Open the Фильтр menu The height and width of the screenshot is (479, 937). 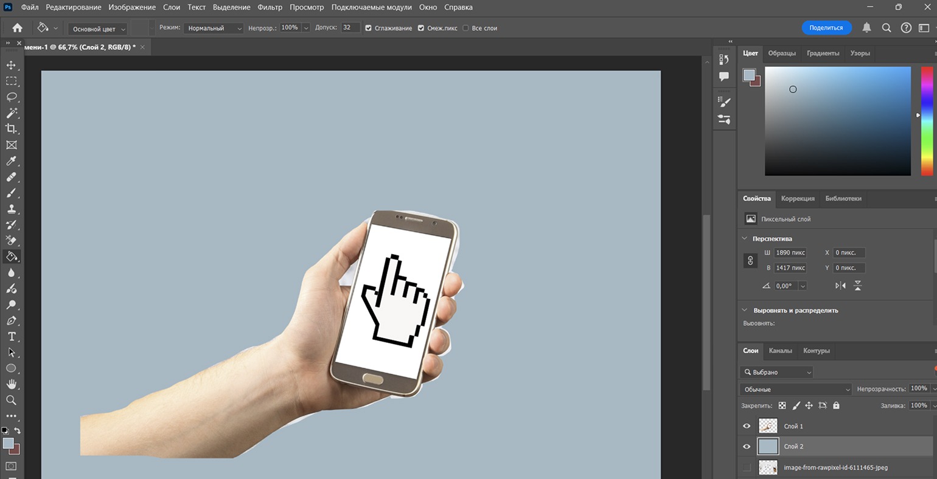(x=270, y=7)
